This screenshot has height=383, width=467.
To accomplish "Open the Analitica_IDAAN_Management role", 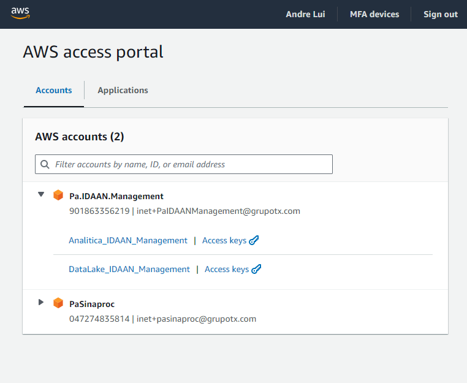I will [x=128, y=240].
